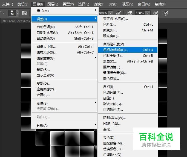Viewport: 187px width, 157px height.
Task: Choose 裁切(R)...
Action: 64,69
